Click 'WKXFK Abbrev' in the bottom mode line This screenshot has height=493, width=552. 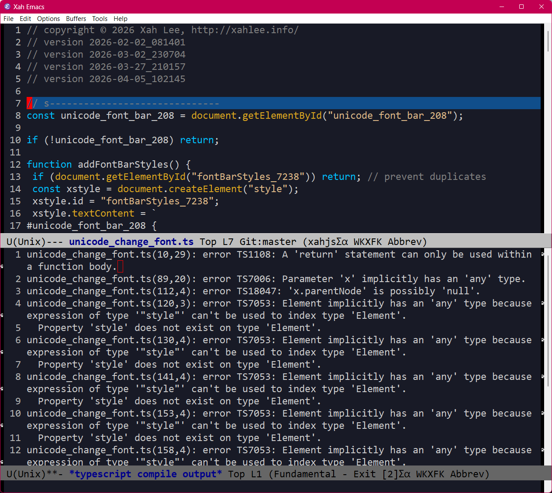[x=450, y=474]
